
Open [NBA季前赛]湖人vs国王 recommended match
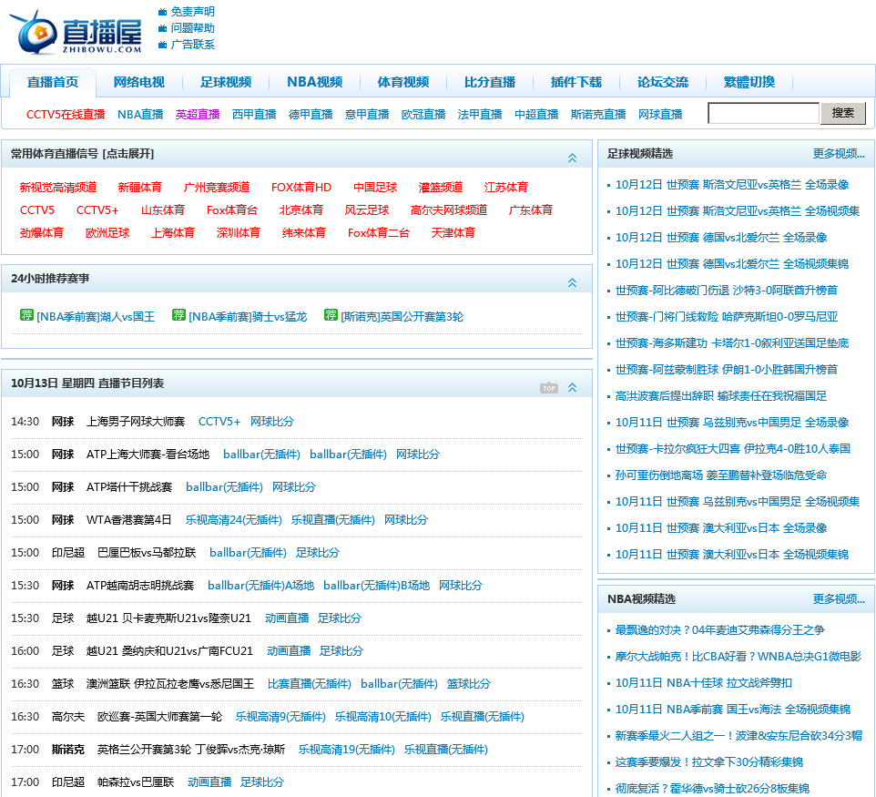coord(96,317)
